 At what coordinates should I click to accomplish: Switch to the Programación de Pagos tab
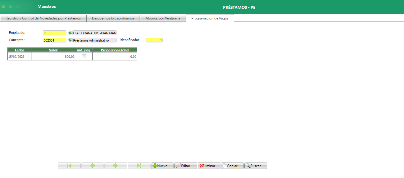(x=210, y=18)
